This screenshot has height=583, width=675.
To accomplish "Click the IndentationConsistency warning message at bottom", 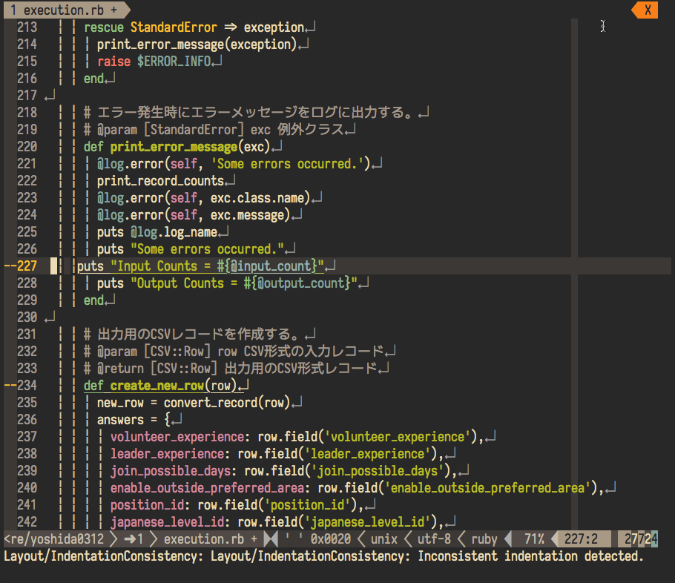I will (x=323, y=556).
